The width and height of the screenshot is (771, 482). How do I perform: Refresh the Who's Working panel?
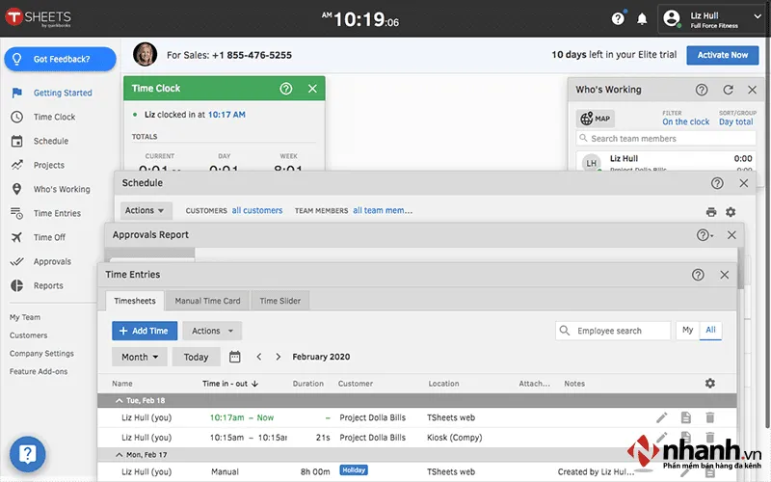[728, 90]
